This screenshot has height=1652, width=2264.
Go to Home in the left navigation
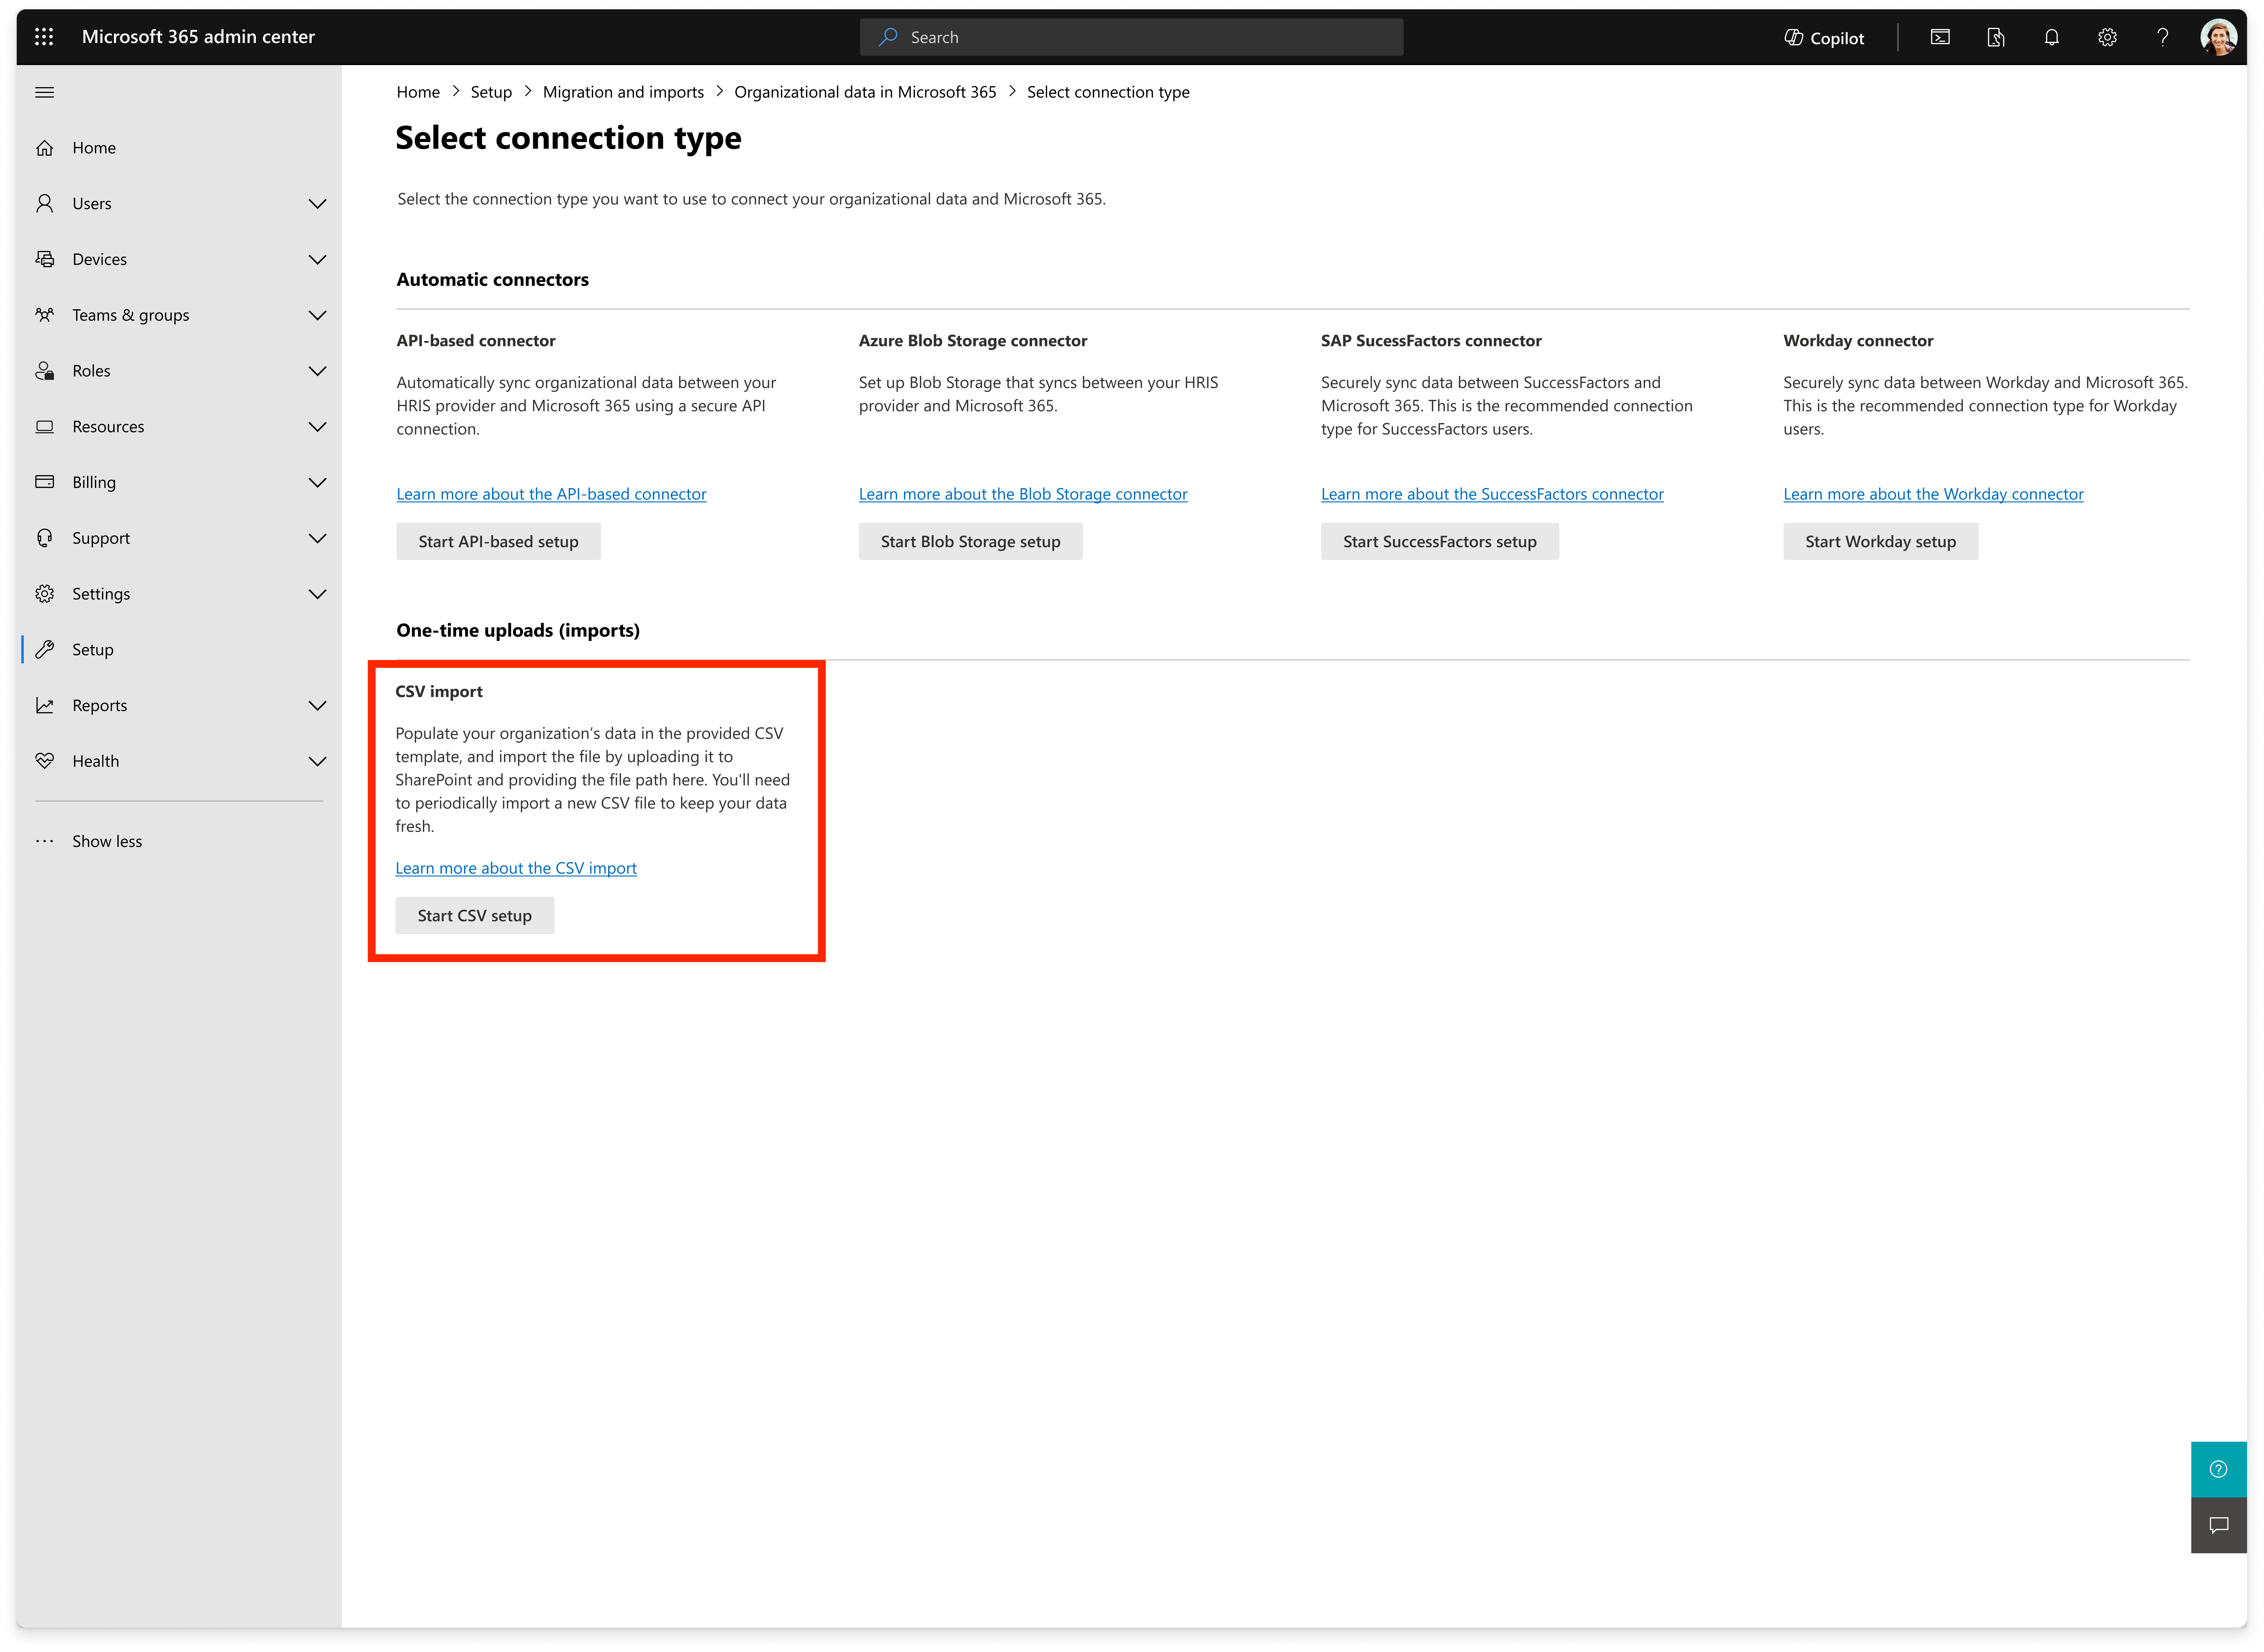[x=179, y=148]
